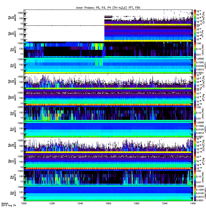Click the color bar beside thd fbk scm1 panel
The image size is (206, 219).
pos(195,129)
